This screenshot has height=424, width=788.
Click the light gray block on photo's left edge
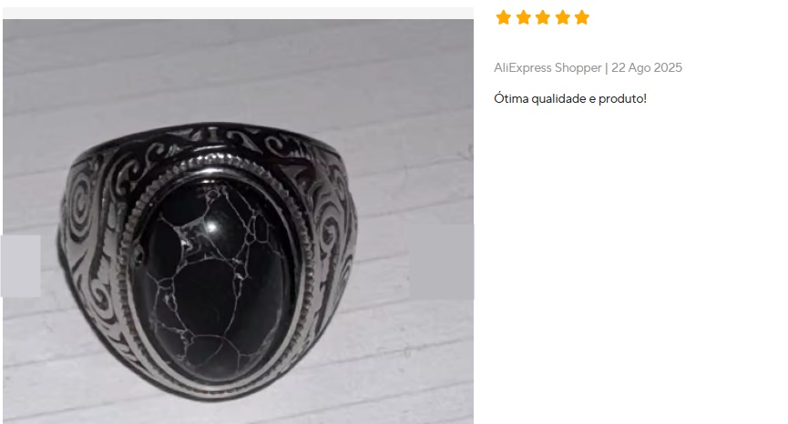(21, 266)
